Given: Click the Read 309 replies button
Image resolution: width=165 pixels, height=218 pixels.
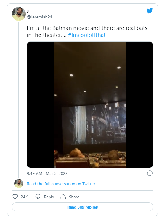Looking at the screenshot, I should [x=82, y=207].
